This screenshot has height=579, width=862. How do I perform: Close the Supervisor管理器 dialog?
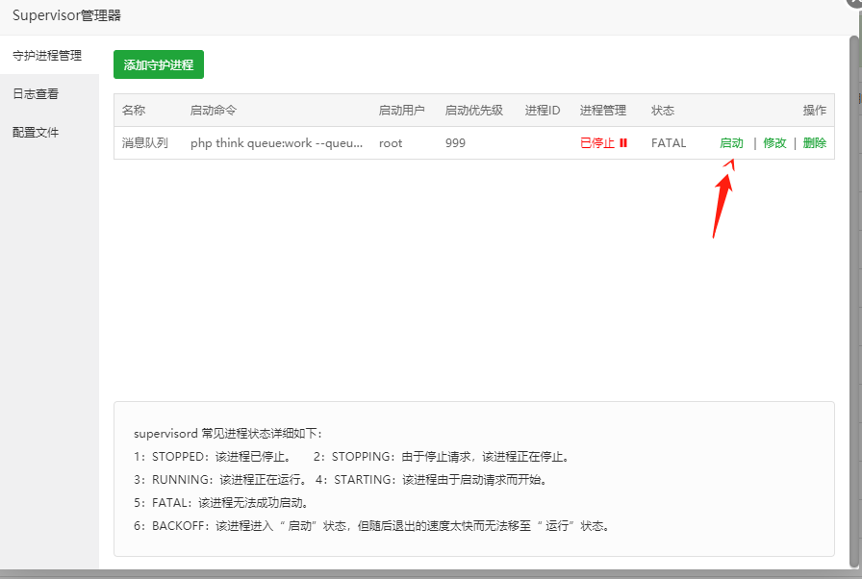(x=855, y=2)
